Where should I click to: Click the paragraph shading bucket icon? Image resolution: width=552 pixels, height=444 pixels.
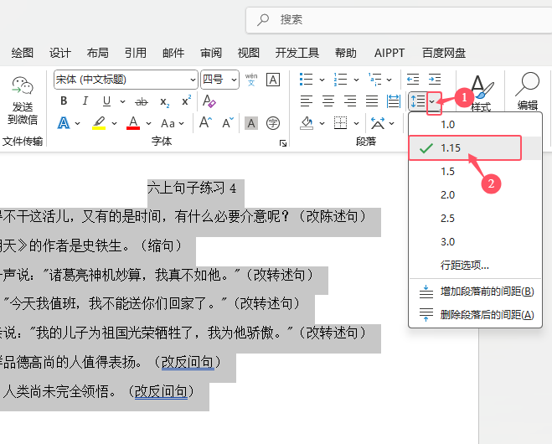pyautogui.click(x=307, y=123)
